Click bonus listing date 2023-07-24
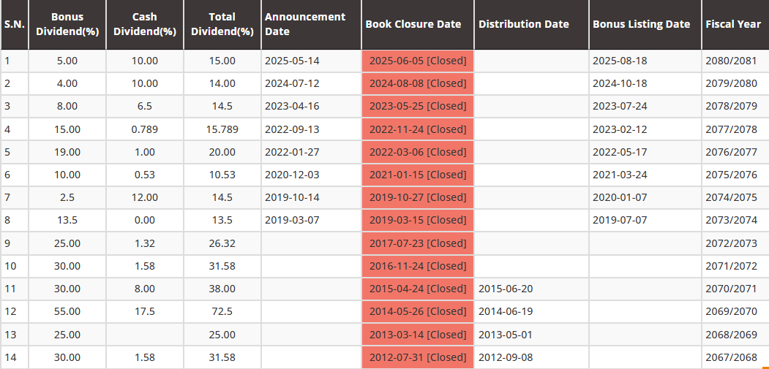Image resolution: width=769 pixels, height=369 pixels. [x=620, y=106]
